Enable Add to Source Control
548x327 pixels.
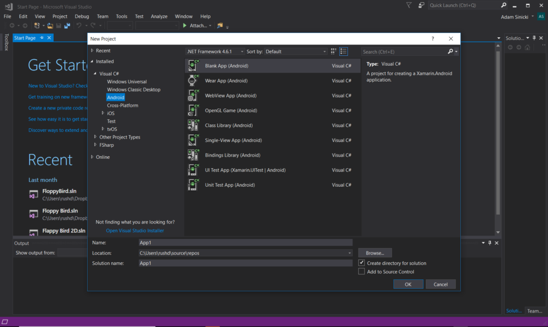click(361, 271)
